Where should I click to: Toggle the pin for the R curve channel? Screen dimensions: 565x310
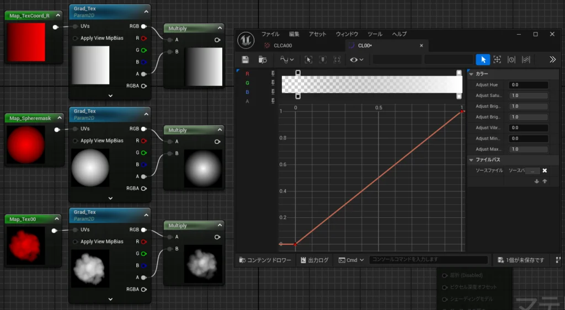pos(273,73)
